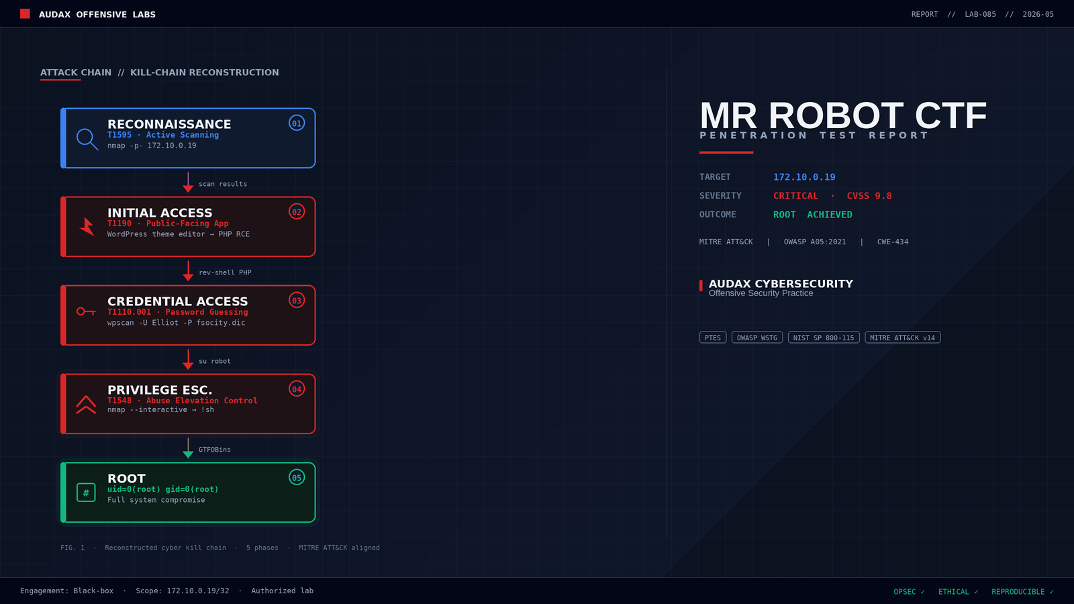Select the PTES standard tag
The image size is (1074, 604).
tap(713, 338)
